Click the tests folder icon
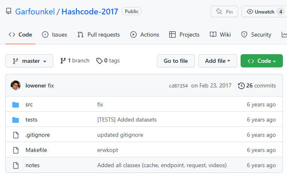 point(16,120)
